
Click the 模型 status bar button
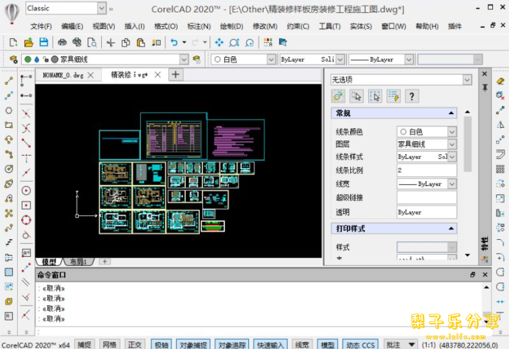pyautogui.click(x=328, y=345)
